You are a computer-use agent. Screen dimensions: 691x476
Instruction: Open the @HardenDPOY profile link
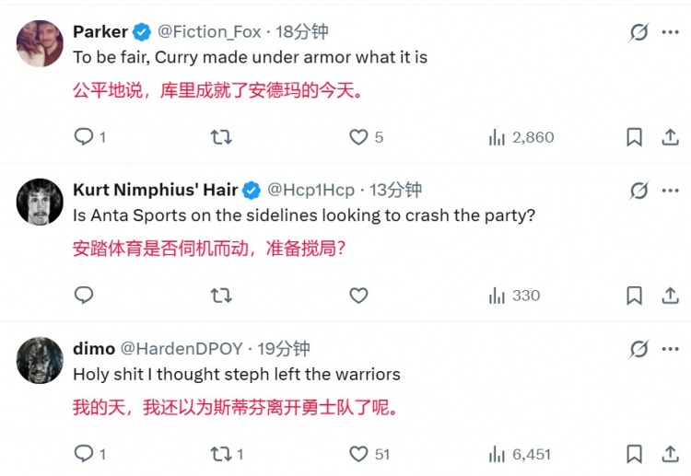click(182, 349)
